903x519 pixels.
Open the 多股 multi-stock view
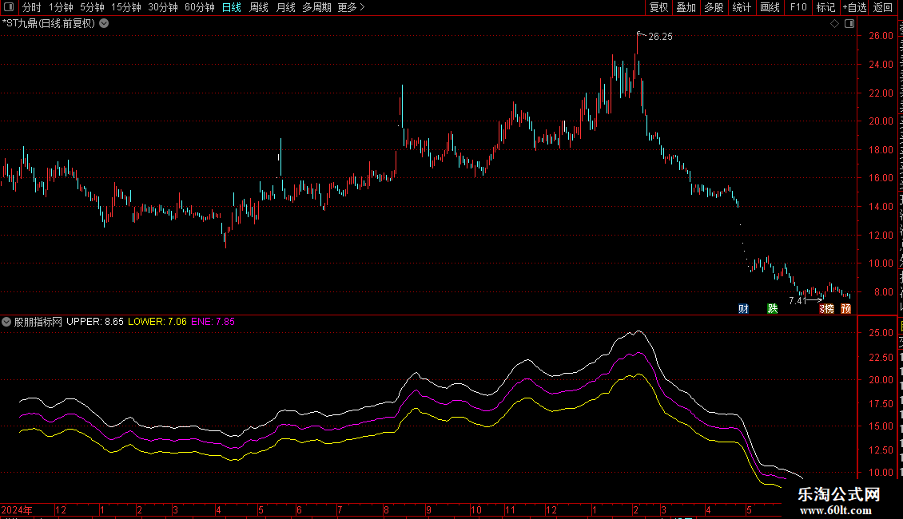point(714,7)
